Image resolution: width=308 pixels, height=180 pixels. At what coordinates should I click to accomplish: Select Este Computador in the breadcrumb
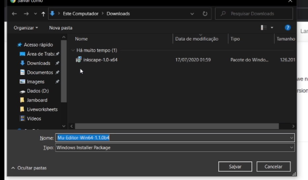[81, 14]
